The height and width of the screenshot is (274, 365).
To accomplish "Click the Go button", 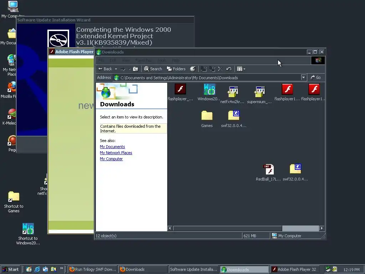I will 316,77.
